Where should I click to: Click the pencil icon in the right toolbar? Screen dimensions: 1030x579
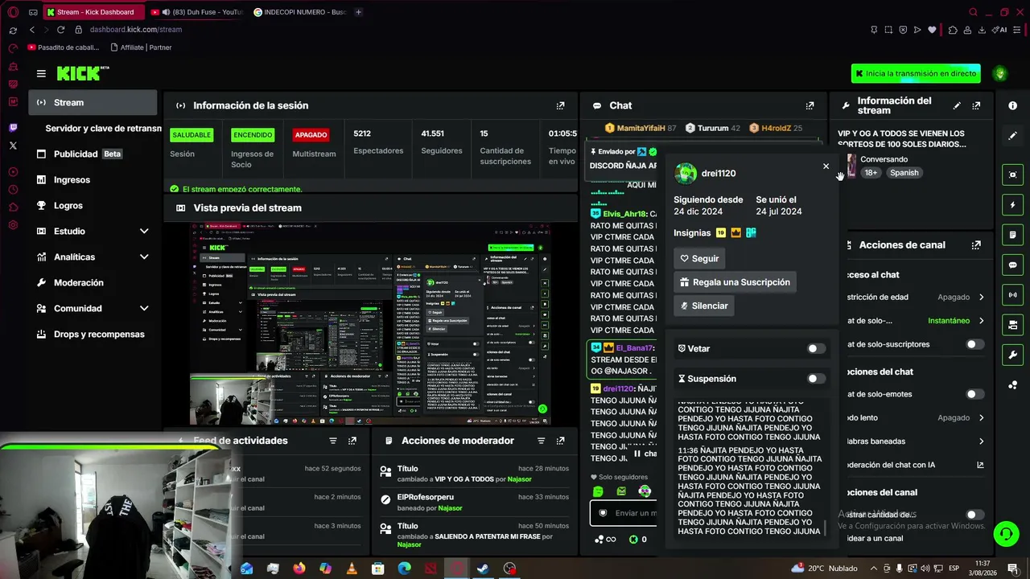[1012, 136]
